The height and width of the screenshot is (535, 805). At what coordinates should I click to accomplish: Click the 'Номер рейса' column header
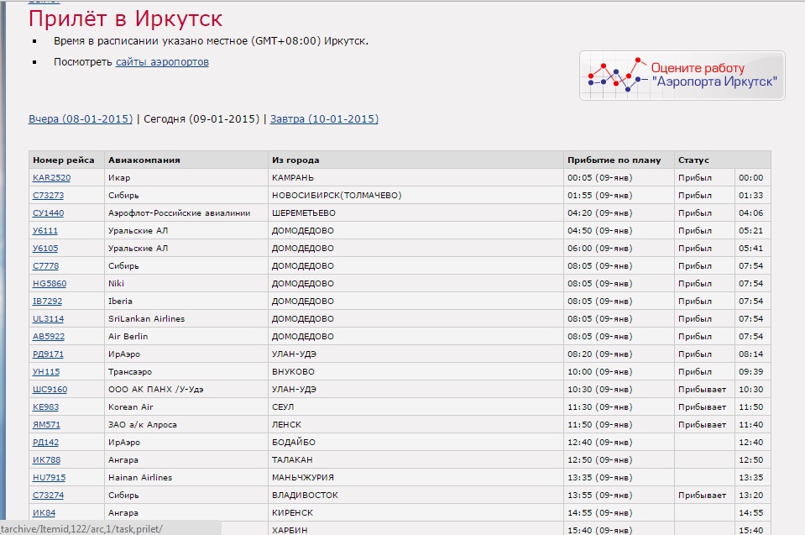click(x=64, y=160)
